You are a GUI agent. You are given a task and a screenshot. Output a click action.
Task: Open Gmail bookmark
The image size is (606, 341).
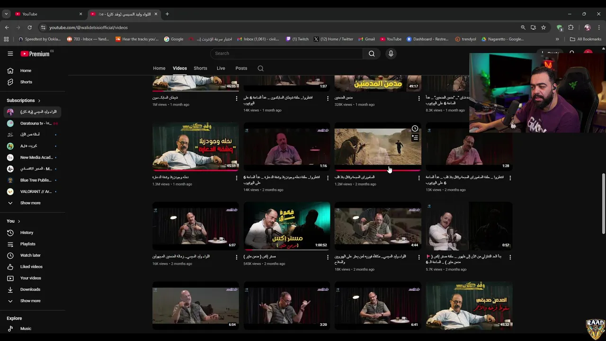[366, 39]
